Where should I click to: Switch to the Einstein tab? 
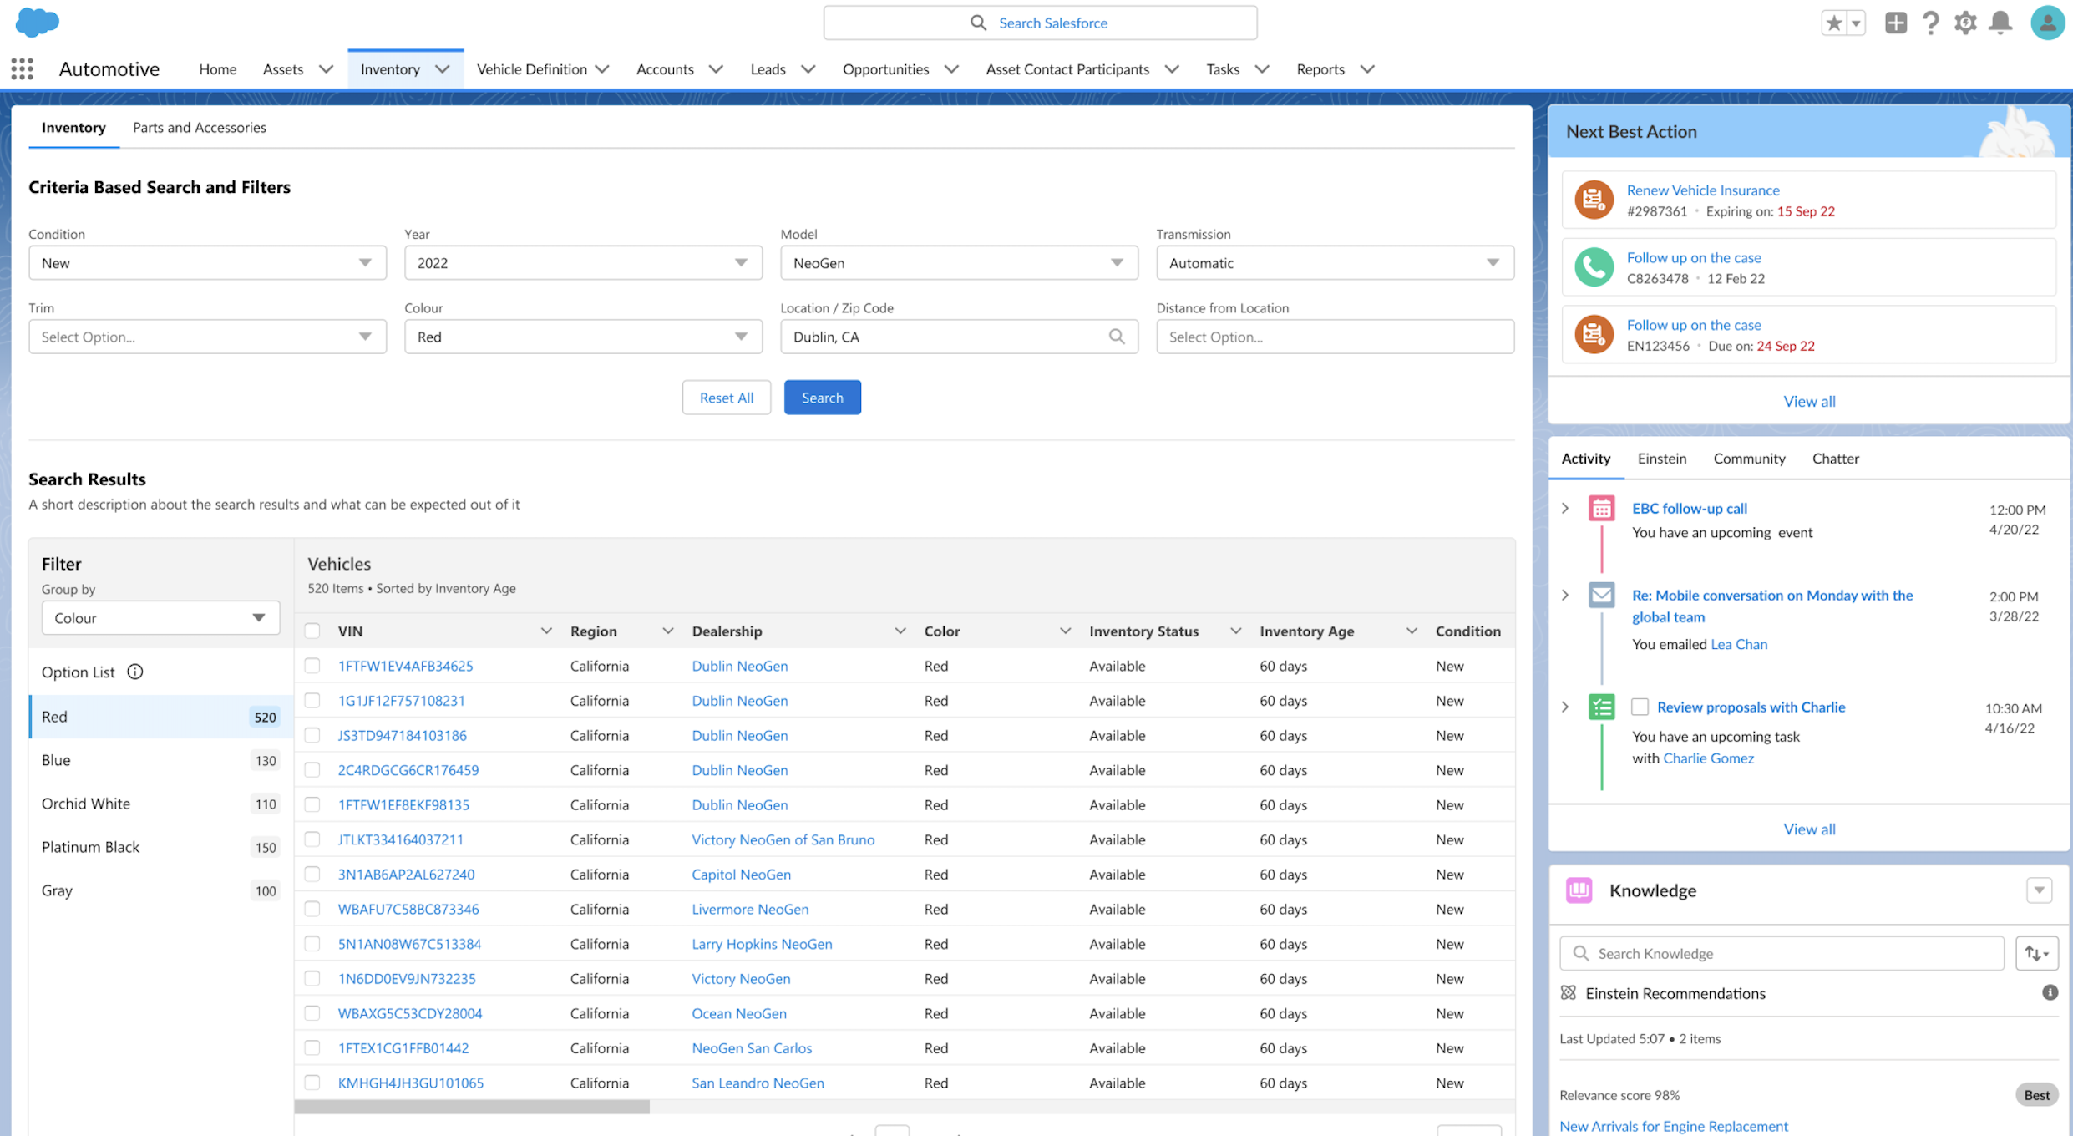(x=1661, y=458)
